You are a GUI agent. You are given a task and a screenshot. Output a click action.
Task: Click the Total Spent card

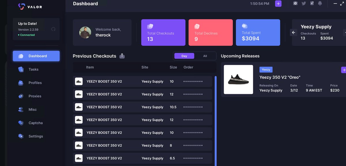(x=258, y=32)
